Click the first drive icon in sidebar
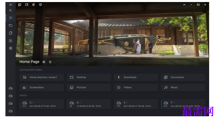 click(11, 88)
